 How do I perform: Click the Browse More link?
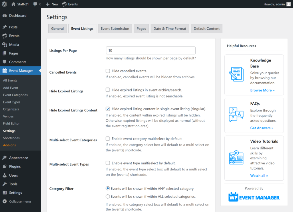point(262,90)
